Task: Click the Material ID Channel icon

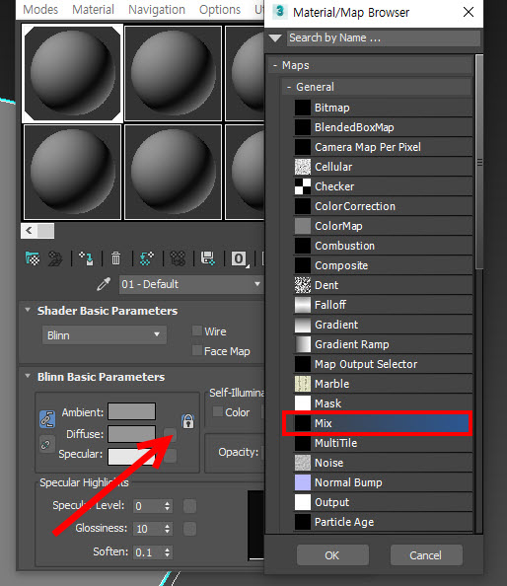Action: point(239,258)
